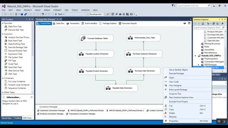This screenshot has width=228, height=128.
Task: Choose Script Task icon in toolbox
Action: pyautogui.click(x=6, y=64)
